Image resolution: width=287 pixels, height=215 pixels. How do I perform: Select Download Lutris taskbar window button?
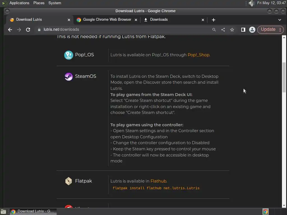tap(33, 211)
